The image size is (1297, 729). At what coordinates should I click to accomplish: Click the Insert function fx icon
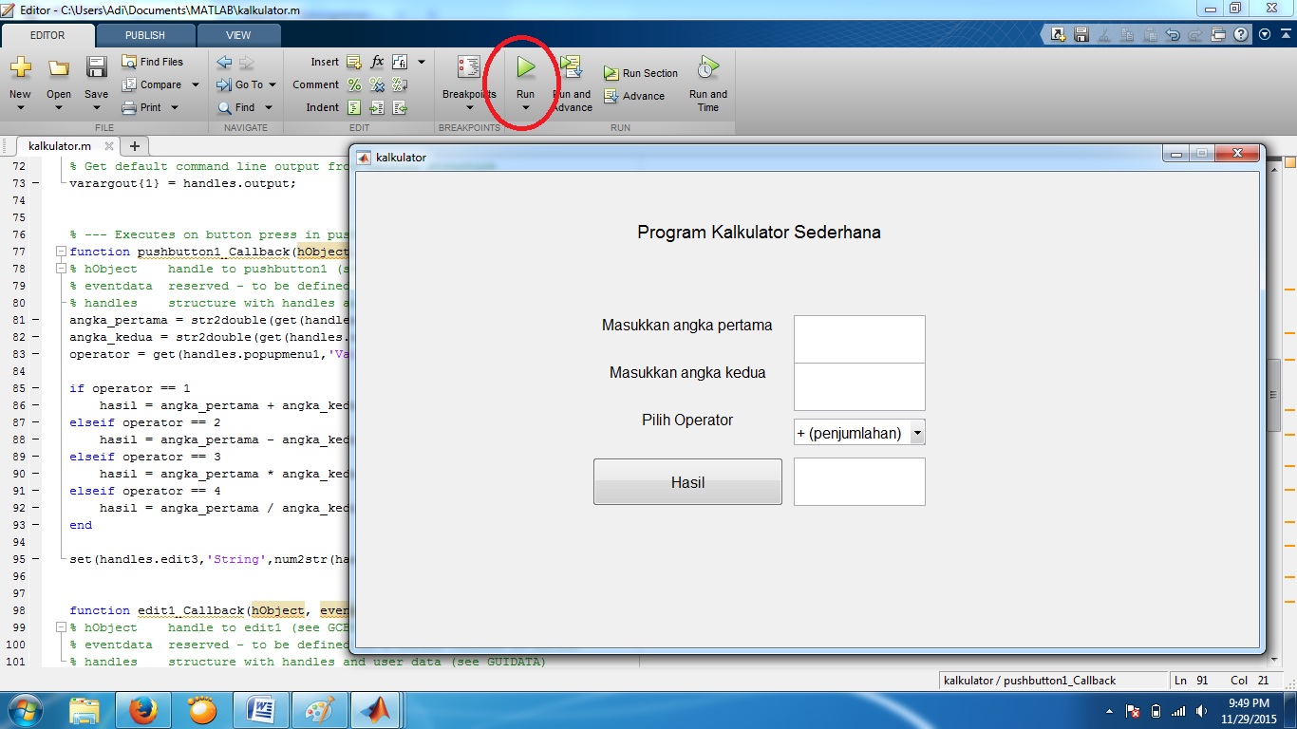pos(377,62)
